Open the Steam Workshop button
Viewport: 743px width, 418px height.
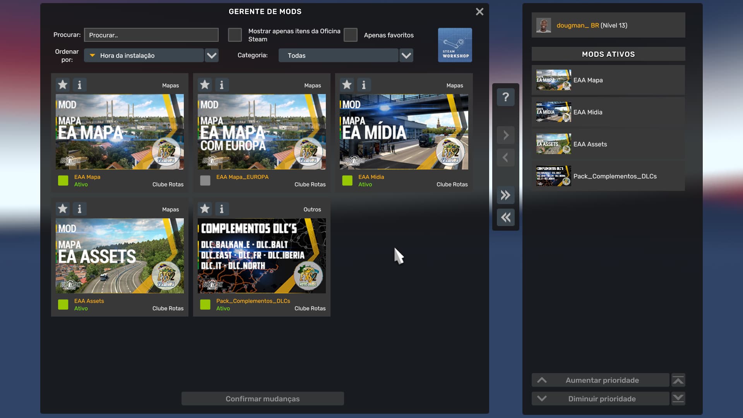[x=455, y=45]
